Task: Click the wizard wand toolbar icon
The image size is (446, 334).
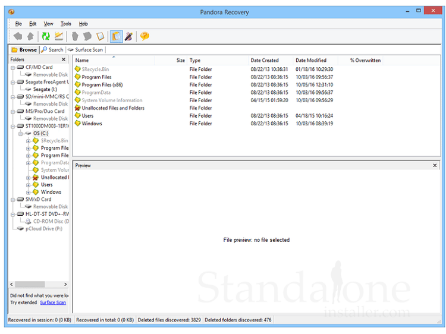Action: click(x=128, y=36)
